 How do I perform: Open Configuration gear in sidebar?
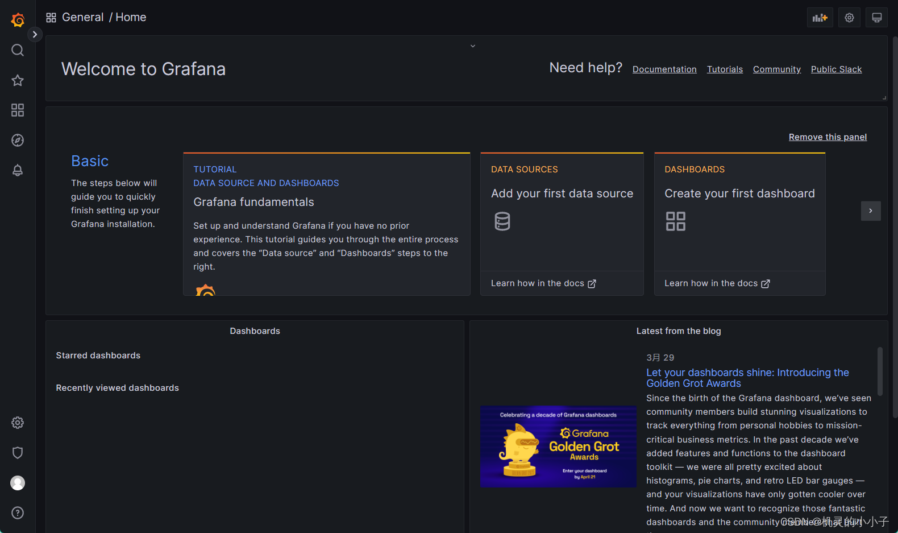pos(18,423)
